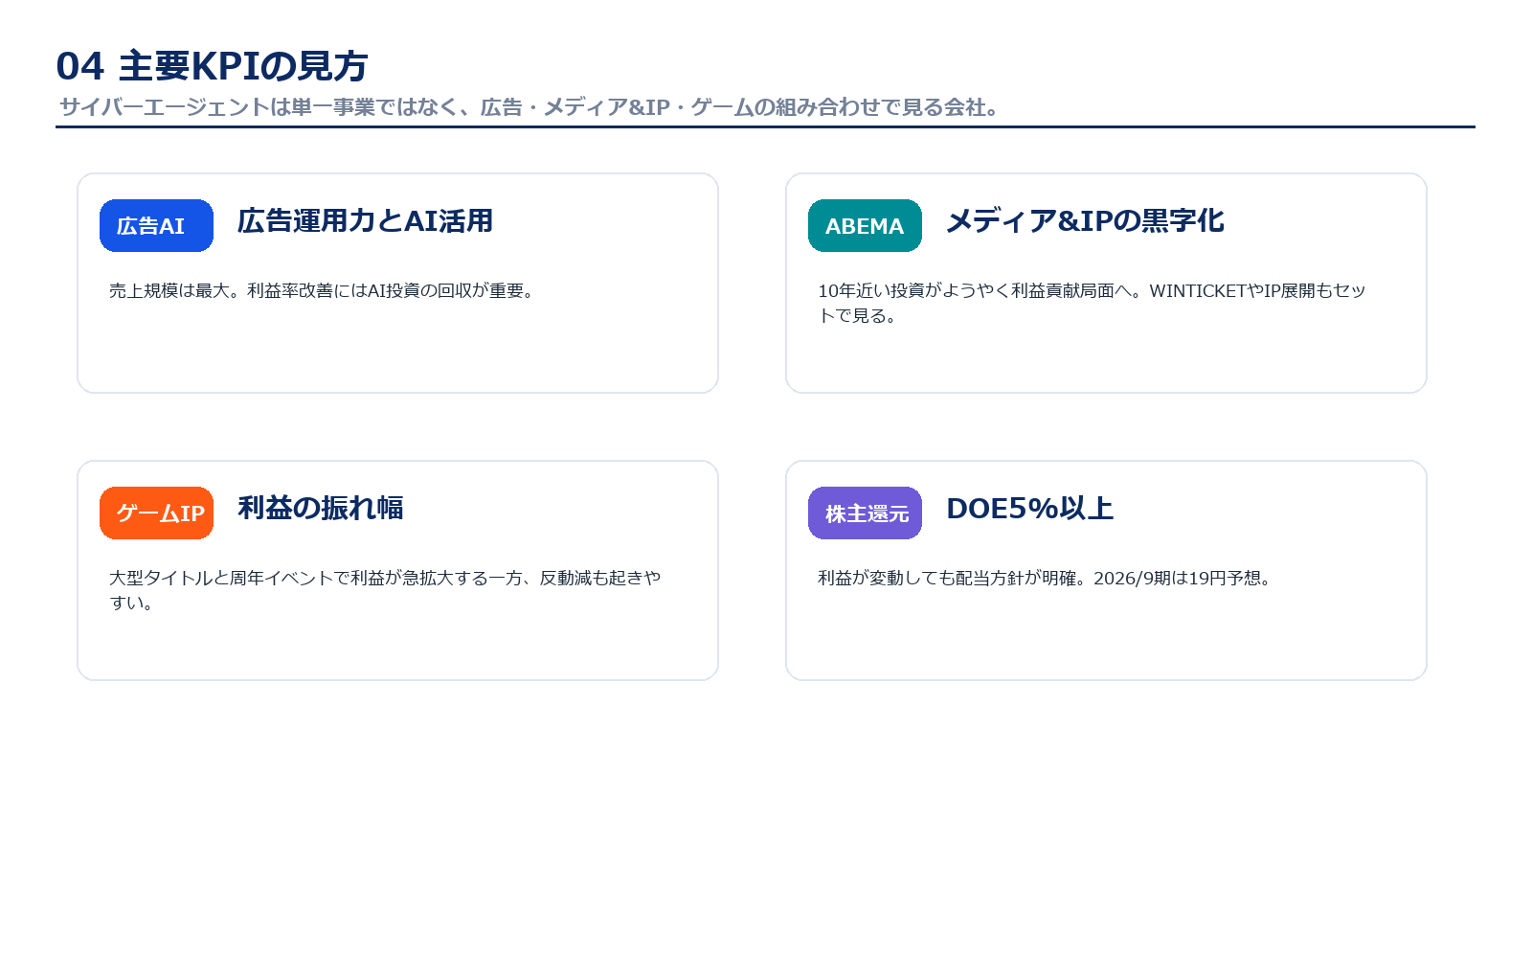Click the teal ABEMA badge

[x=865, y=226]
